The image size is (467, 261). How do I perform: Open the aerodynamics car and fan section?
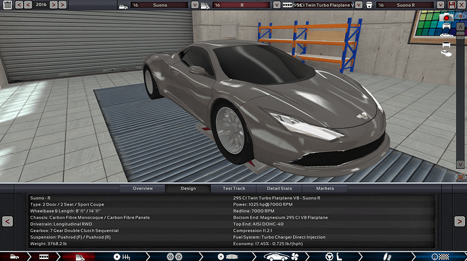(x=282, y=256)
